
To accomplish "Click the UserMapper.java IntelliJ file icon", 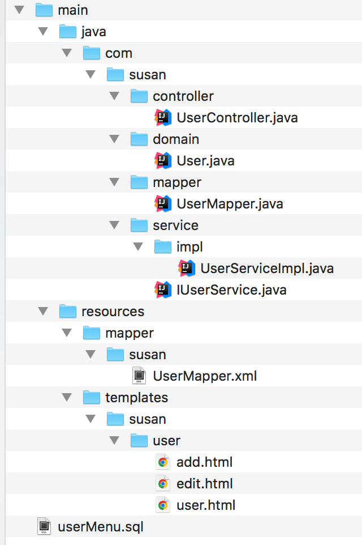I will (163, 204).
